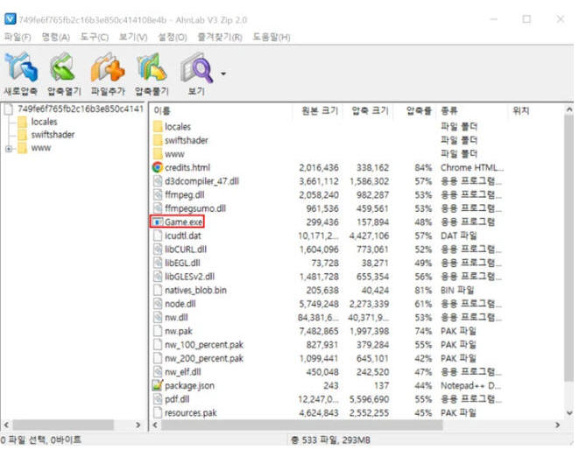Click the View (보기) magnifier toolbar icon
579x450 pixels.
[x=196, y=67]
